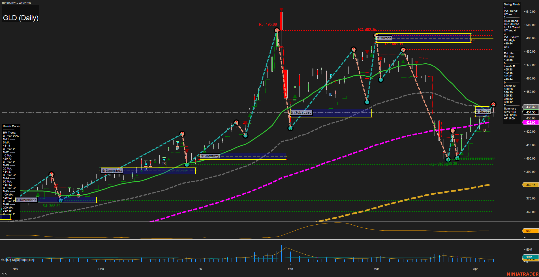Select the red pivot circle above R3: 495.88

click(277, 30)
